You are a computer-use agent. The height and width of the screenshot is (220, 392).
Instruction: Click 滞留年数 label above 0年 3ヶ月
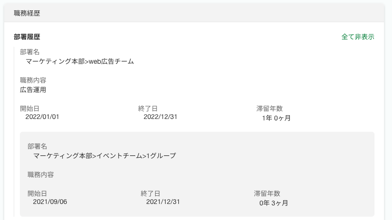pos(267,194)
